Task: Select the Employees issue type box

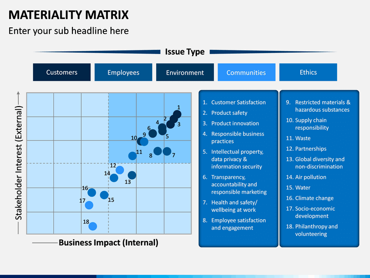Action: point(123,72)
